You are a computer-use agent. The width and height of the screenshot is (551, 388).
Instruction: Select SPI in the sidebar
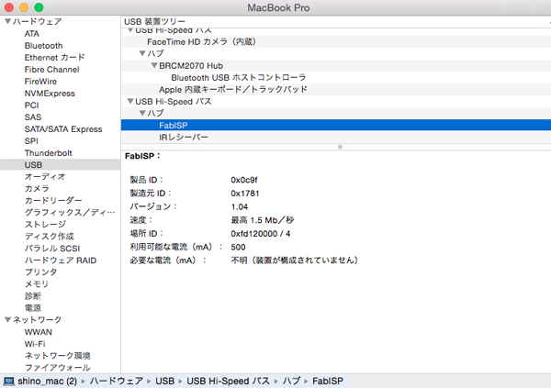point(31,141)
